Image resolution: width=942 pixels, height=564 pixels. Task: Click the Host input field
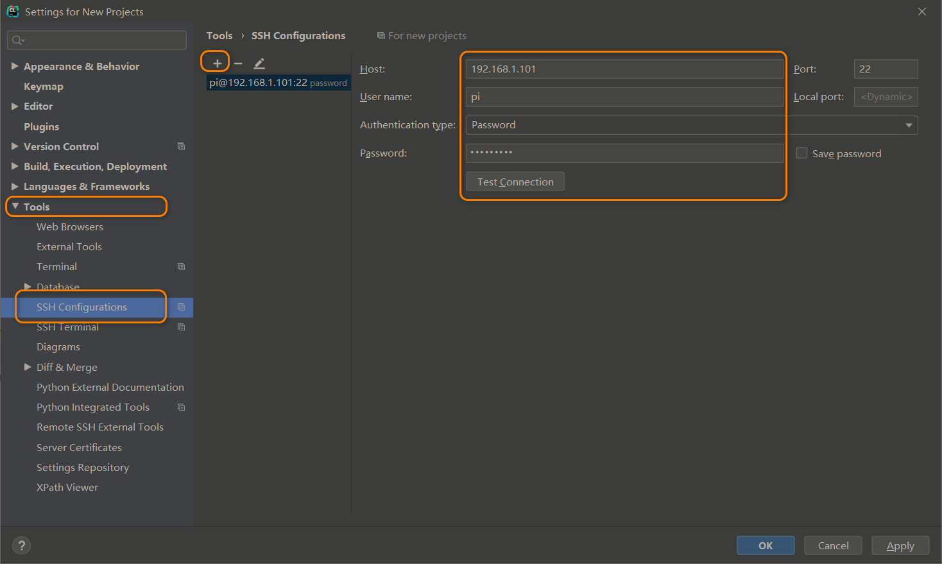tap(624, 69)
